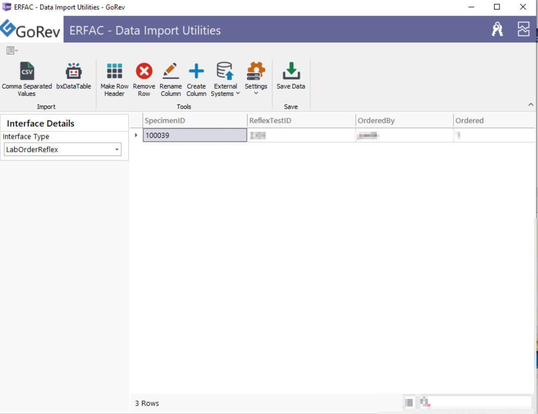Screen dimensions: 538x414
Task: Click the GoRev logo
Action: 30,29
